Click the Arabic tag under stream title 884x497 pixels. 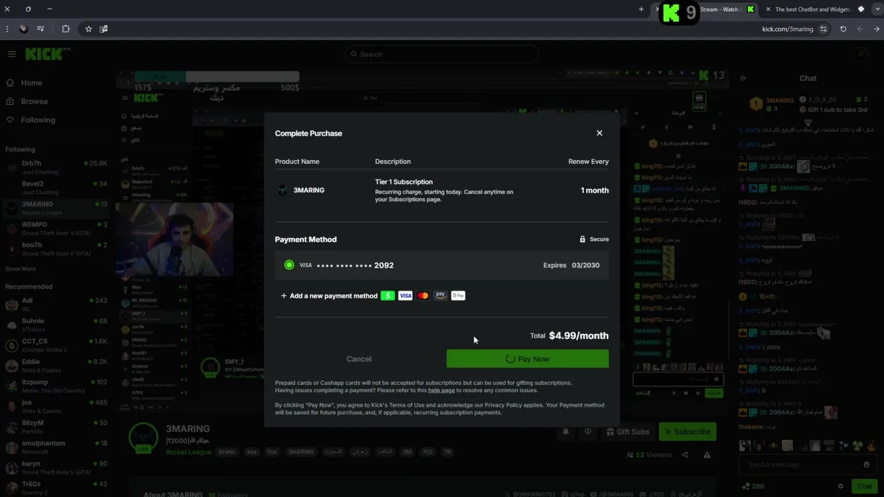227,452
